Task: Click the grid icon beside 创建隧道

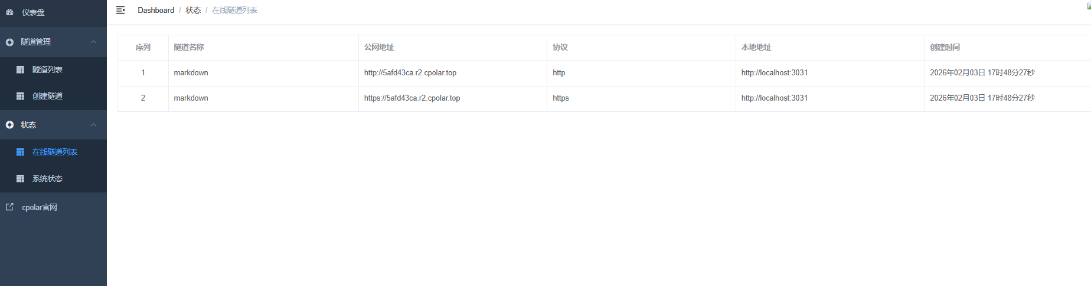Action: click(20, 96)
